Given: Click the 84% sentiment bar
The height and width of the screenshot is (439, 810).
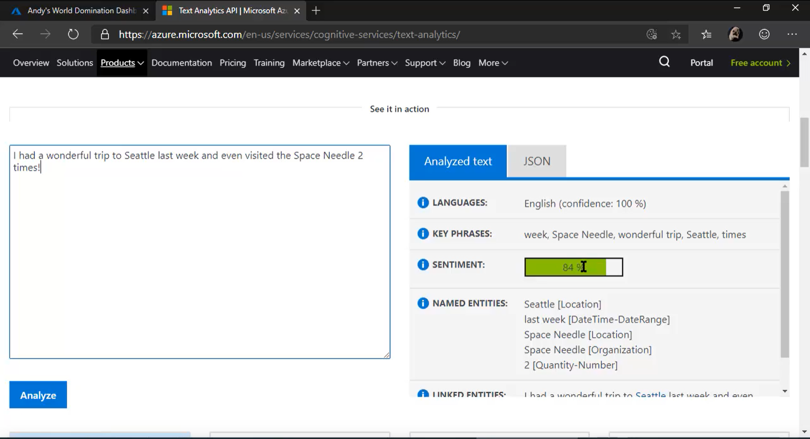Looking at the screenshot, I should pos(574,267).
